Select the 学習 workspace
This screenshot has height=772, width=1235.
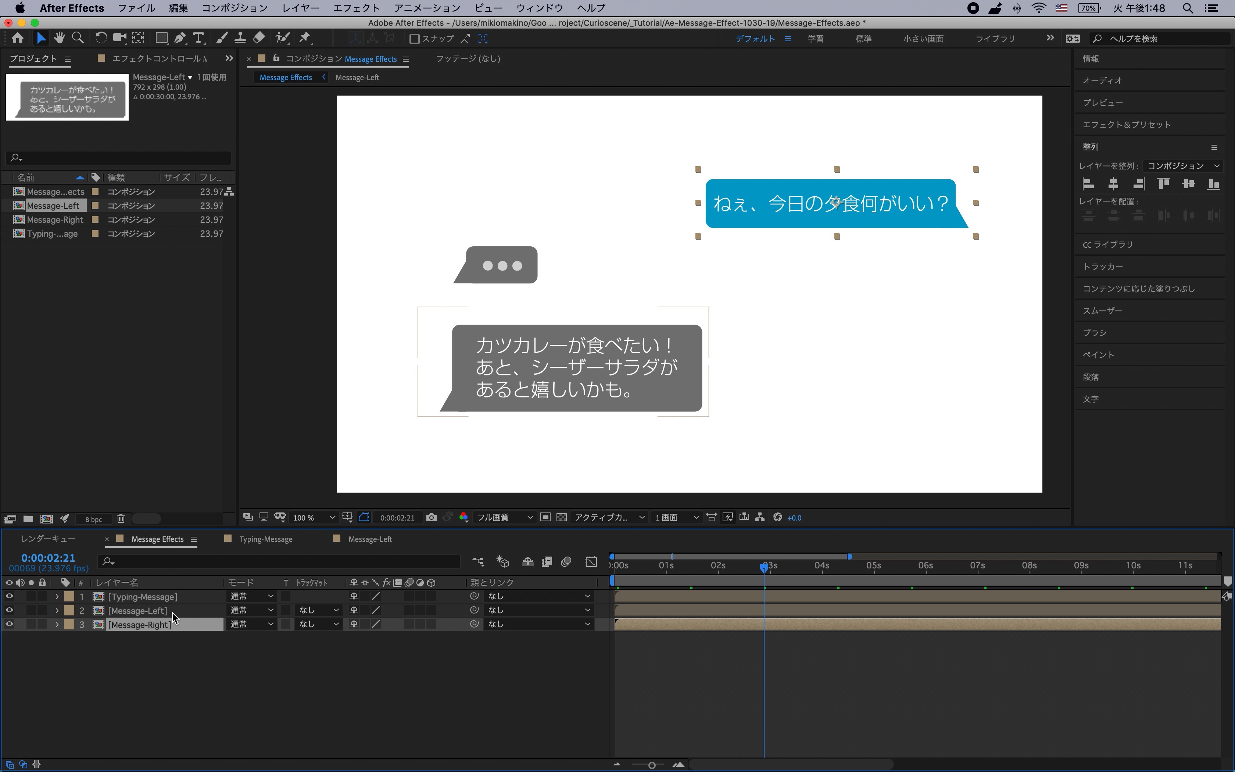coord(815,39)
